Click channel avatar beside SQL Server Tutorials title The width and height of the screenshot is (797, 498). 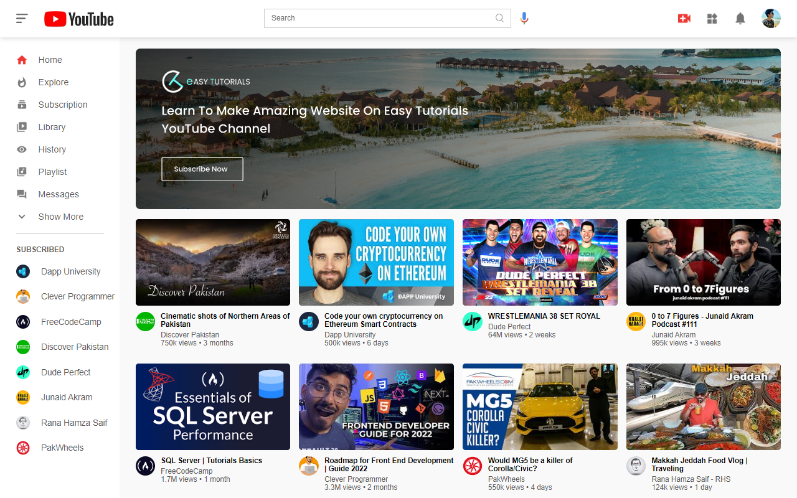[x=145, y=466]
